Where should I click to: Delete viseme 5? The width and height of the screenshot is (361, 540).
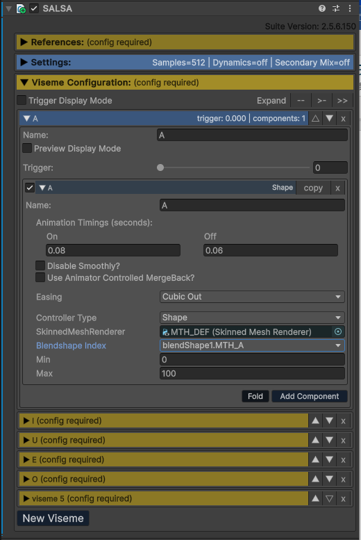(x=343, y=499)
